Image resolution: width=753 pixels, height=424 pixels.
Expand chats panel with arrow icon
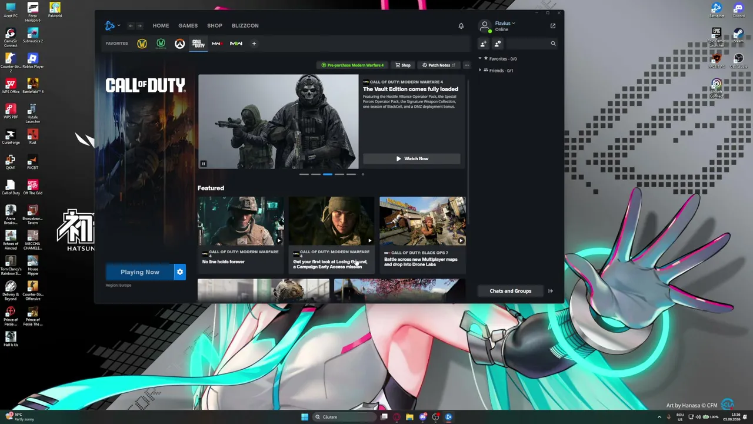tap(551, 291)
